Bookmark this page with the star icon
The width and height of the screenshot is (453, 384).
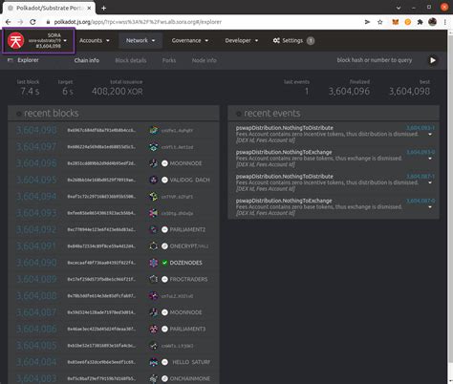379,22
